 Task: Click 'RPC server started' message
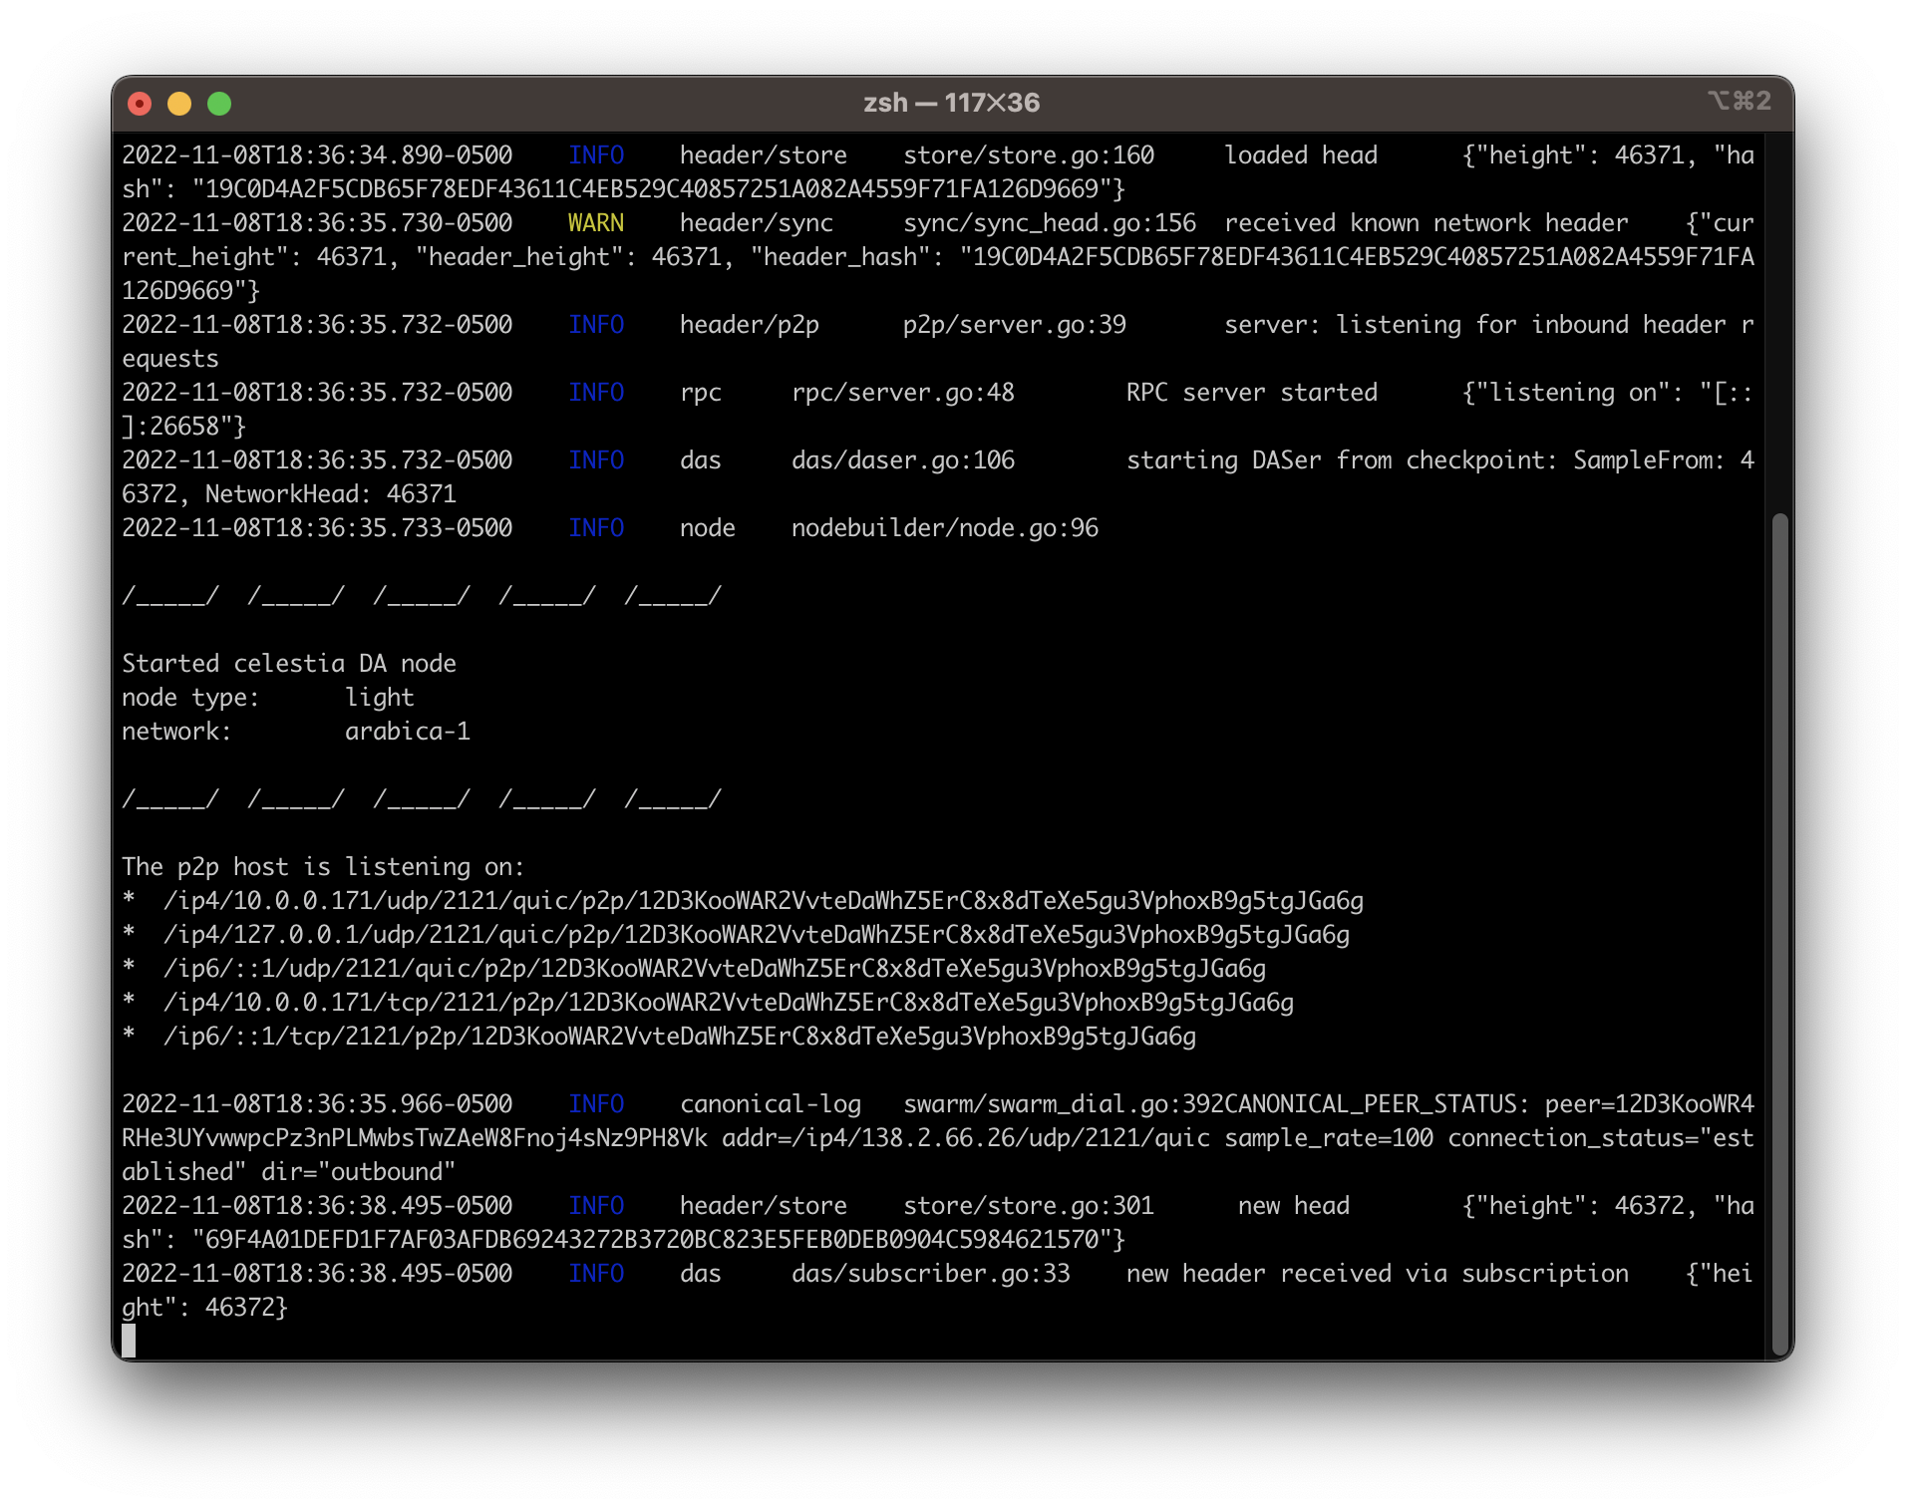(x=1252, y=393)
